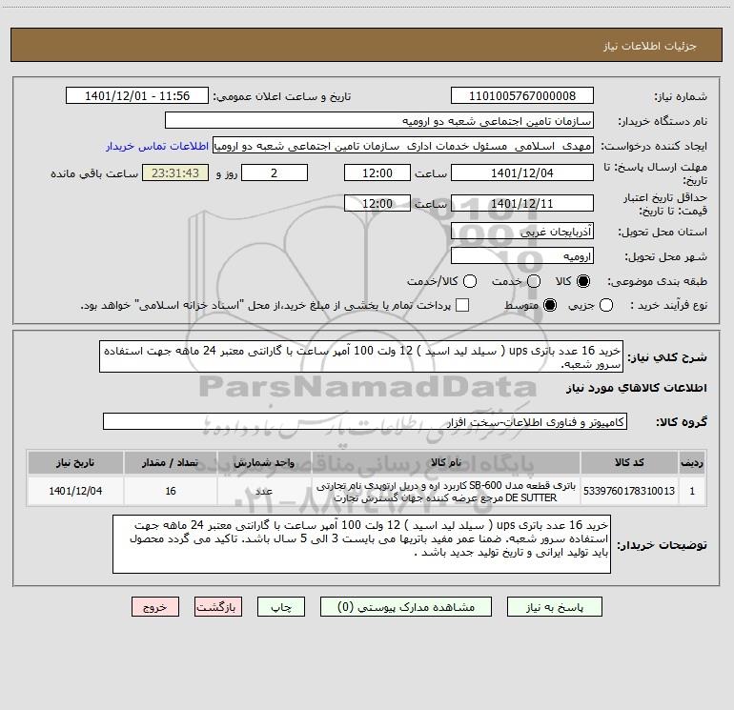734x710 pixels.
Task: Click the شهر محل تحویل field ارومیه
Action: point(522,255)
